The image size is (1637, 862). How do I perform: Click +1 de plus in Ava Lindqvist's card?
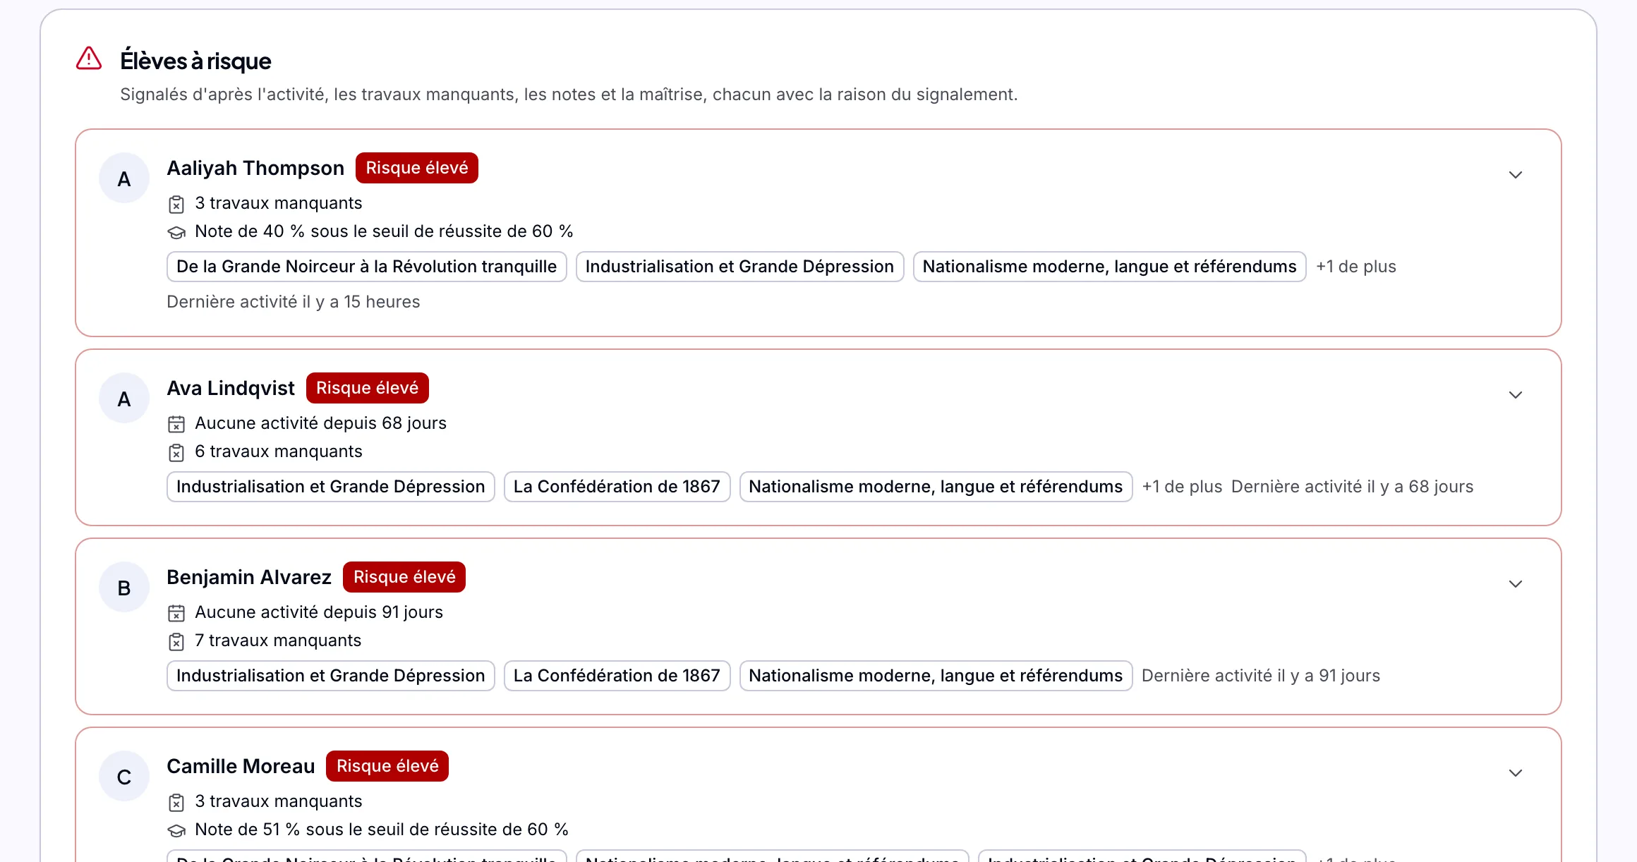[x=1182, y=487]
